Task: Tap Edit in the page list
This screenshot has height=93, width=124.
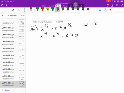Action: 22,16
